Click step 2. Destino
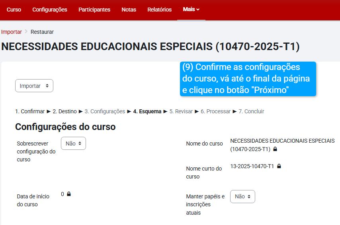This screenshot has width=340, height=225. pyautogui.click(x=64, y=111)
